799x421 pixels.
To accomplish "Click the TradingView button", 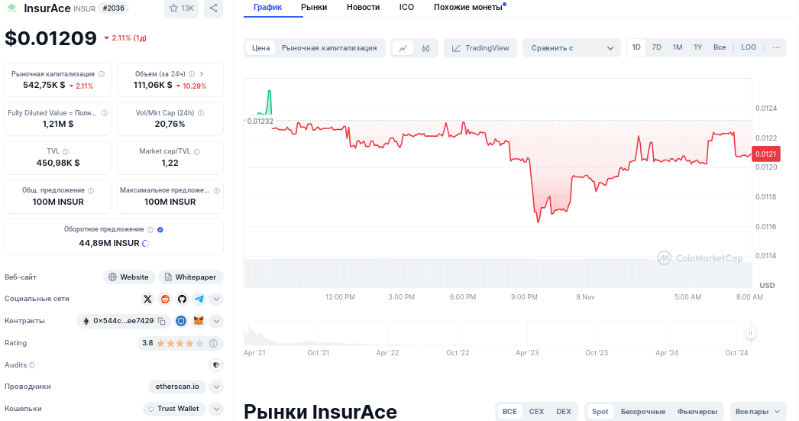I will [480, 48].
